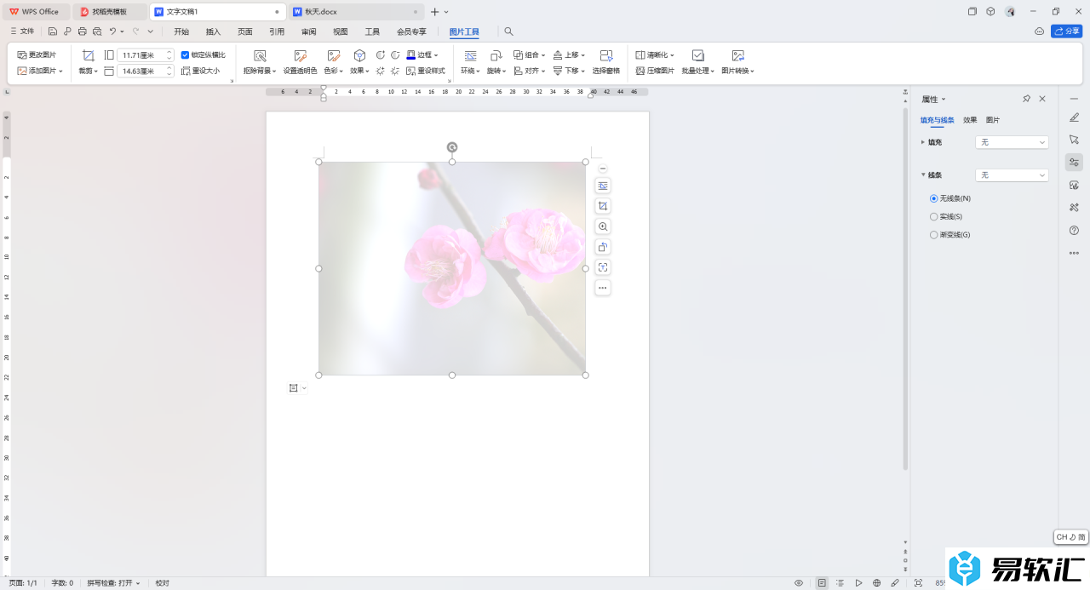1090x590 pixels.
Task: Click 压缩图片 compress picture
Action: tap(655, 71)
